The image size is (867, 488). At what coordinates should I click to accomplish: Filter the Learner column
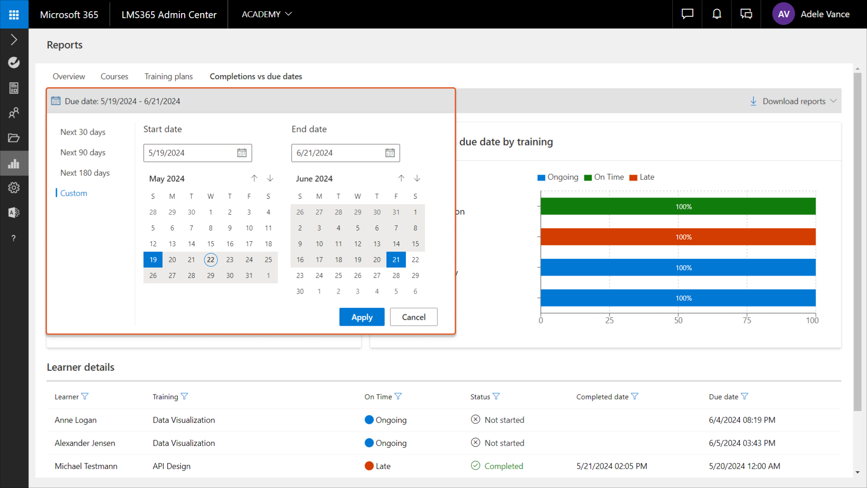(85, 396)
